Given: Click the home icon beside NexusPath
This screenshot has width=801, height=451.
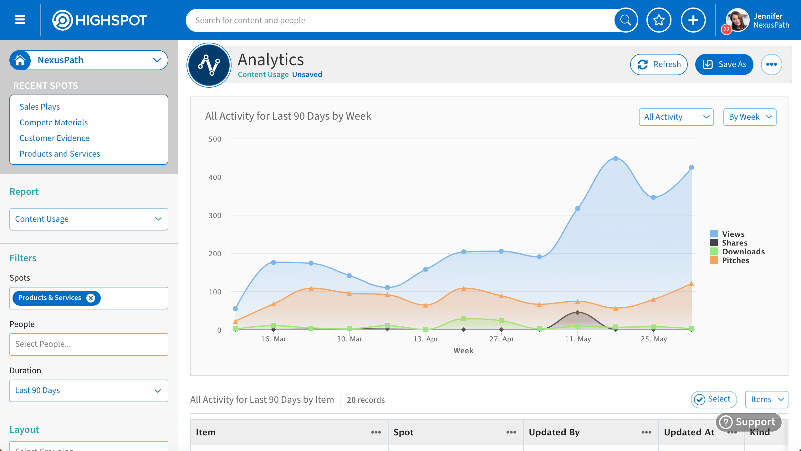Looking at the screenshot, I should tap(20, 60).
